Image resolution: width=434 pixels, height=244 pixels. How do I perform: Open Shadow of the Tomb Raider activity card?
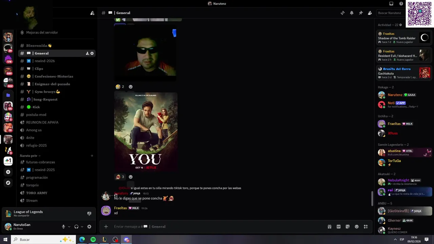[x=404, y=38]
